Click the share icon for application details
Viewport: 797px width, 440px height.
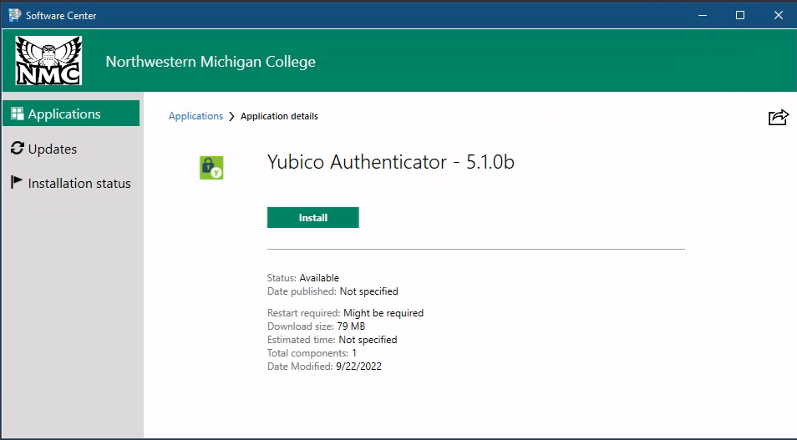778,117
